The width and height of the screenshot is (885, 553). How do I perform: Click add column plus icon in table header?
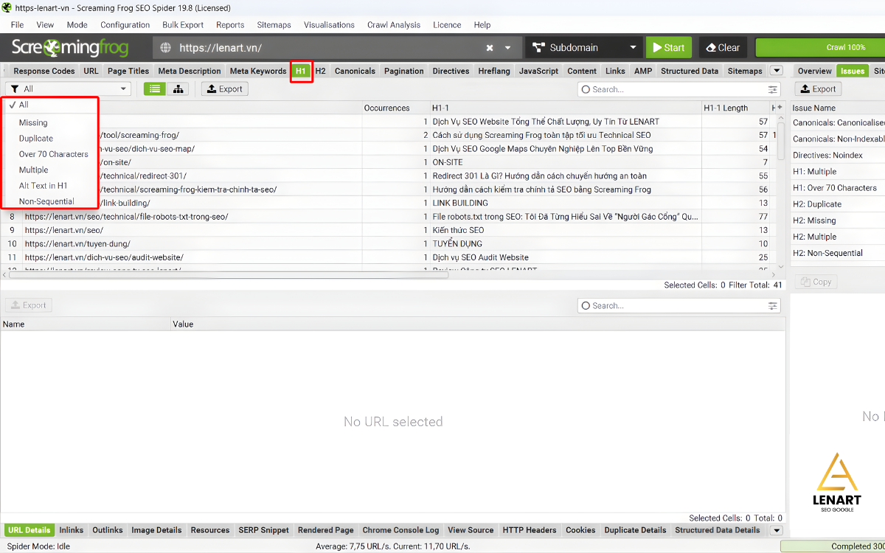pos(780,108)
